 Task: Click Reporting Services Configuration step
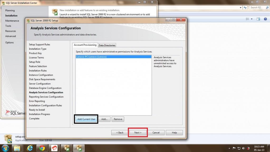(x=46, y=97)
